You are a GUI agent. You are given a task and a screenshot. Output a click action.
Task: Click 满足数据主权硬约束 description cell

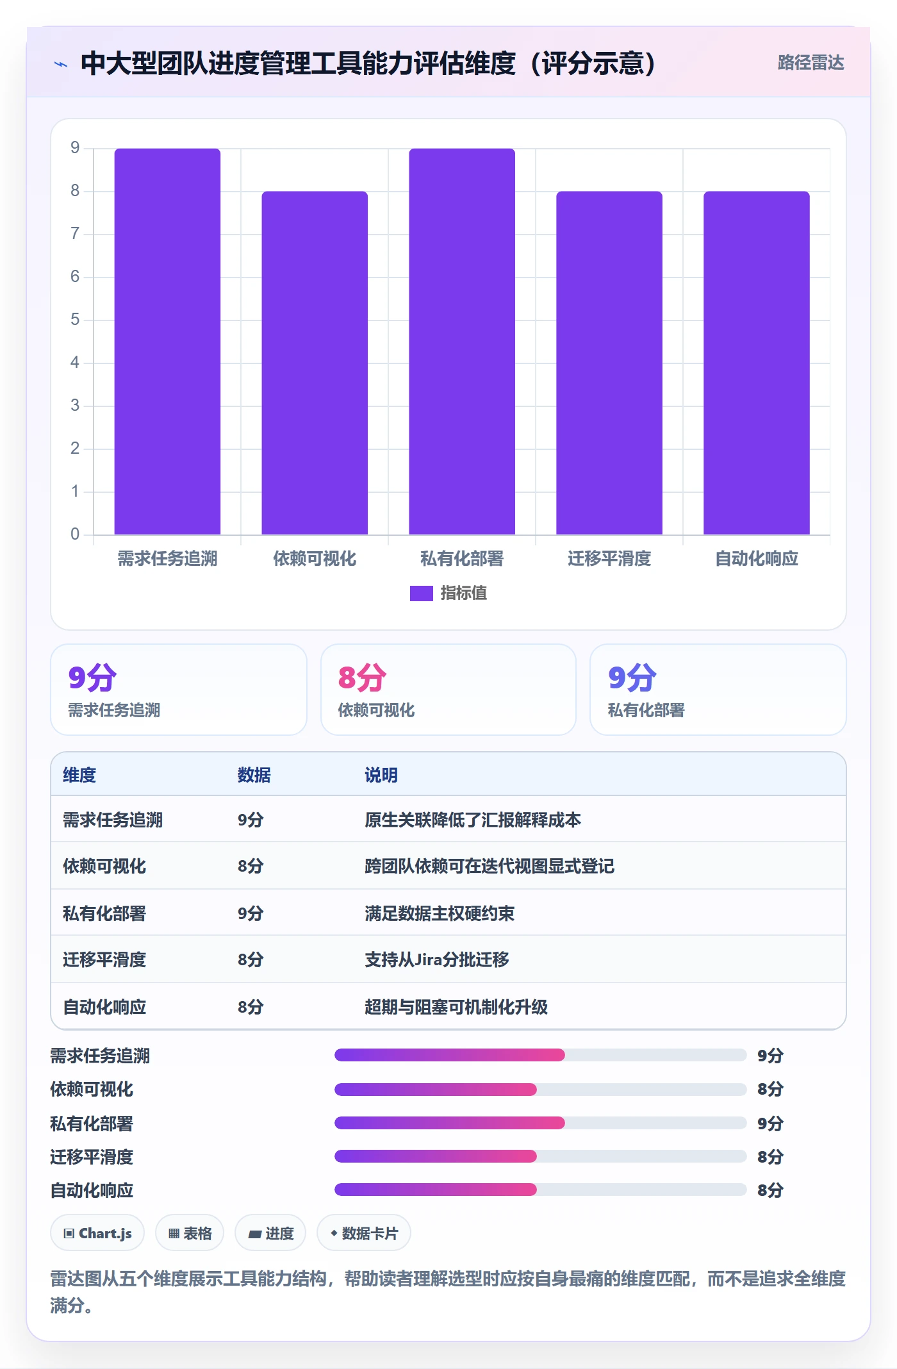pyautogui.click(x=440, y=913)
